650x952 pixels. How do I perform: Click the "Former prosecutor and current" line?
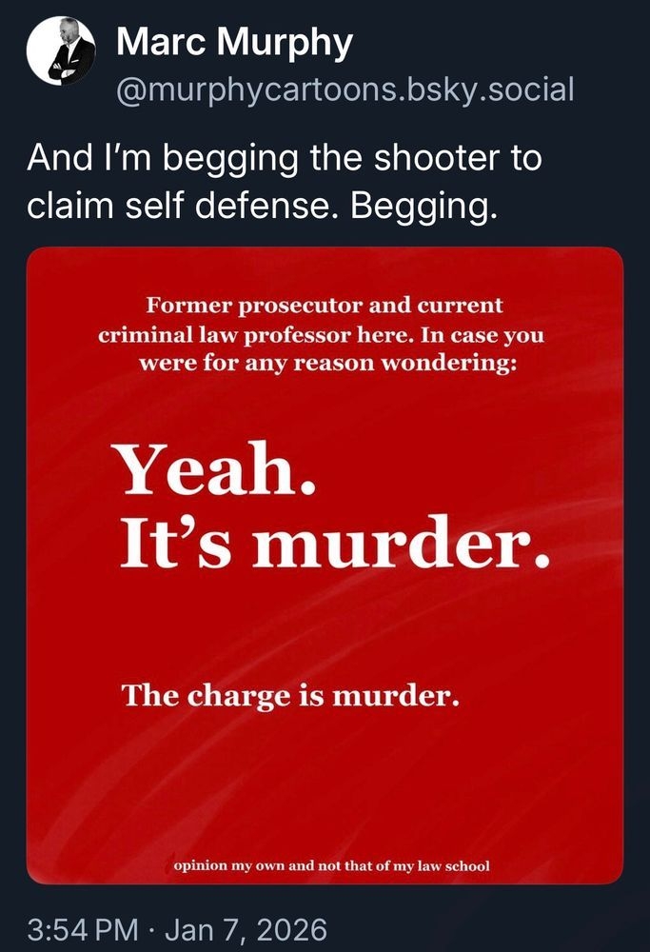pyautogui.click(x=325, y=307)
